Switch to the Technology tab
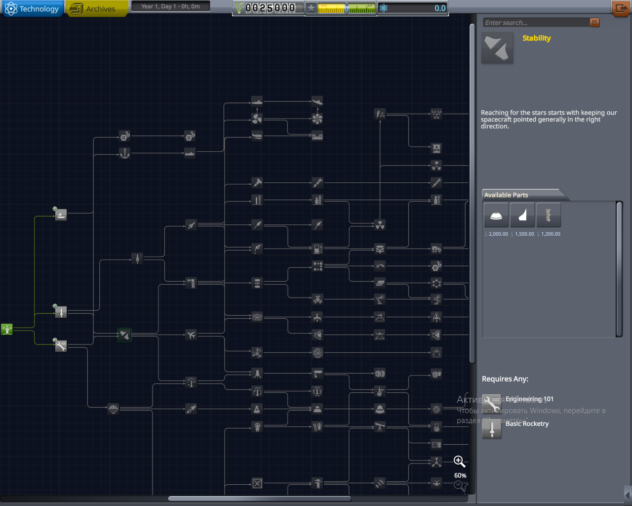 [33, 8]
